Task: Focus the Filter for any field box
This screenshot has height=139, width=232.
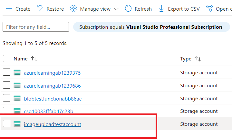Action: click(36, 27)
